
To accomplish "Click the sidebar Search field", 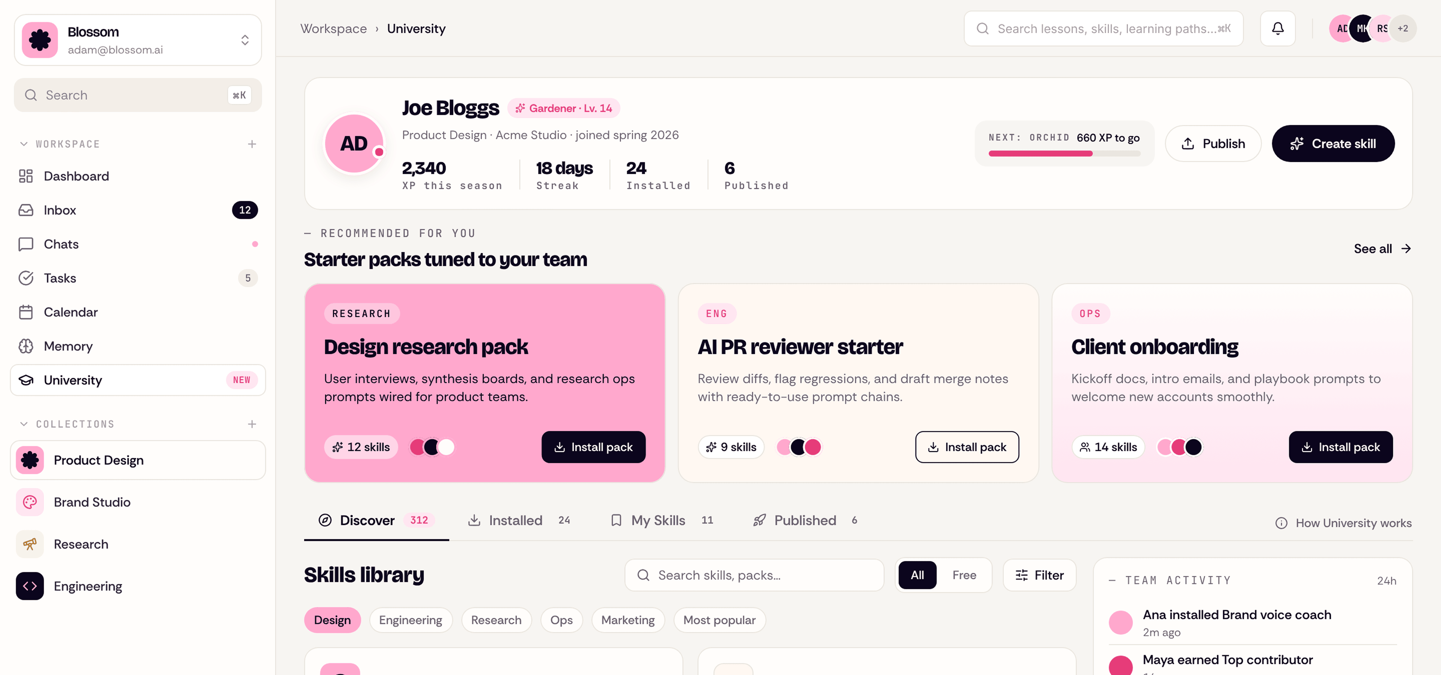I will [x=138, y=95].
